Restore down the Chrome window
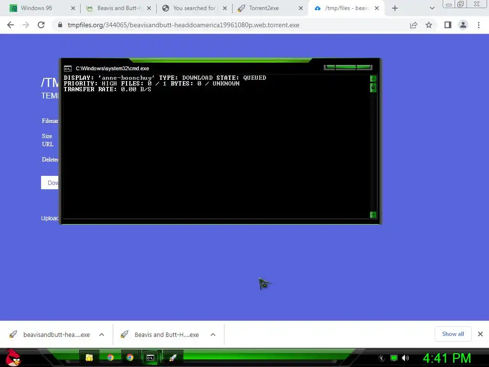 (x=460, y=4)
